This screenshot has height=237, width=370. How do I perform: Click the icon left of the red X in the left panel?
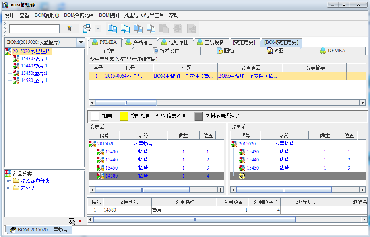pos(72,221)
